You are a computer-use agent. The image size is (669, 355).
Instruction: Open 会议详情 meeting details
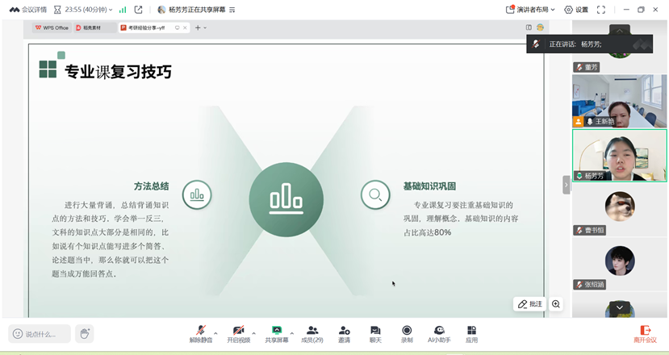tap(28, 10)
